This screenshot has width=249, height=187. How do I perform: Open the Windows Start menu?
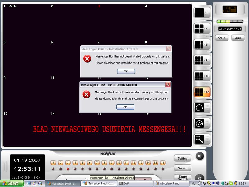tap(12, 183)
